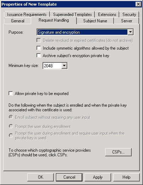Viewport: 143px width, 185px height.
Task: Open the Minimum key size dropdown
Action: point(64,66)
